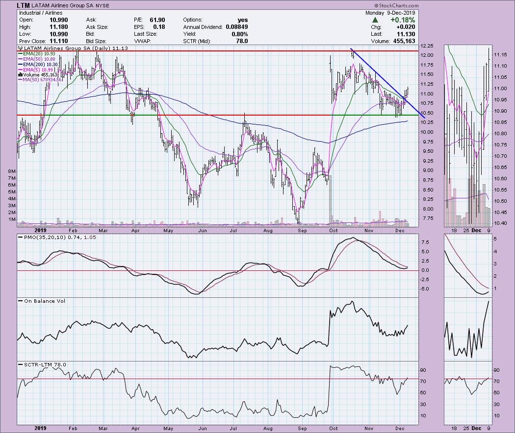Click the PMO(35,20,10) indicator label
Viewport: 515px width, 433px height.
57,237
